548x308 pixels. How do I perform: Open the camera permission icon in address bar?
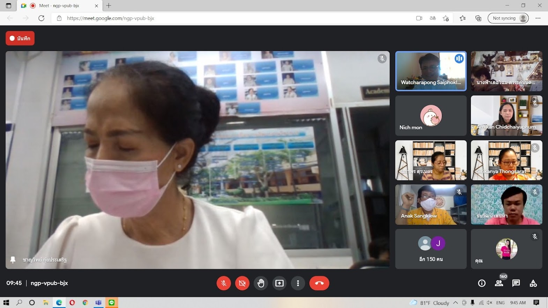[x=419, y=18]
